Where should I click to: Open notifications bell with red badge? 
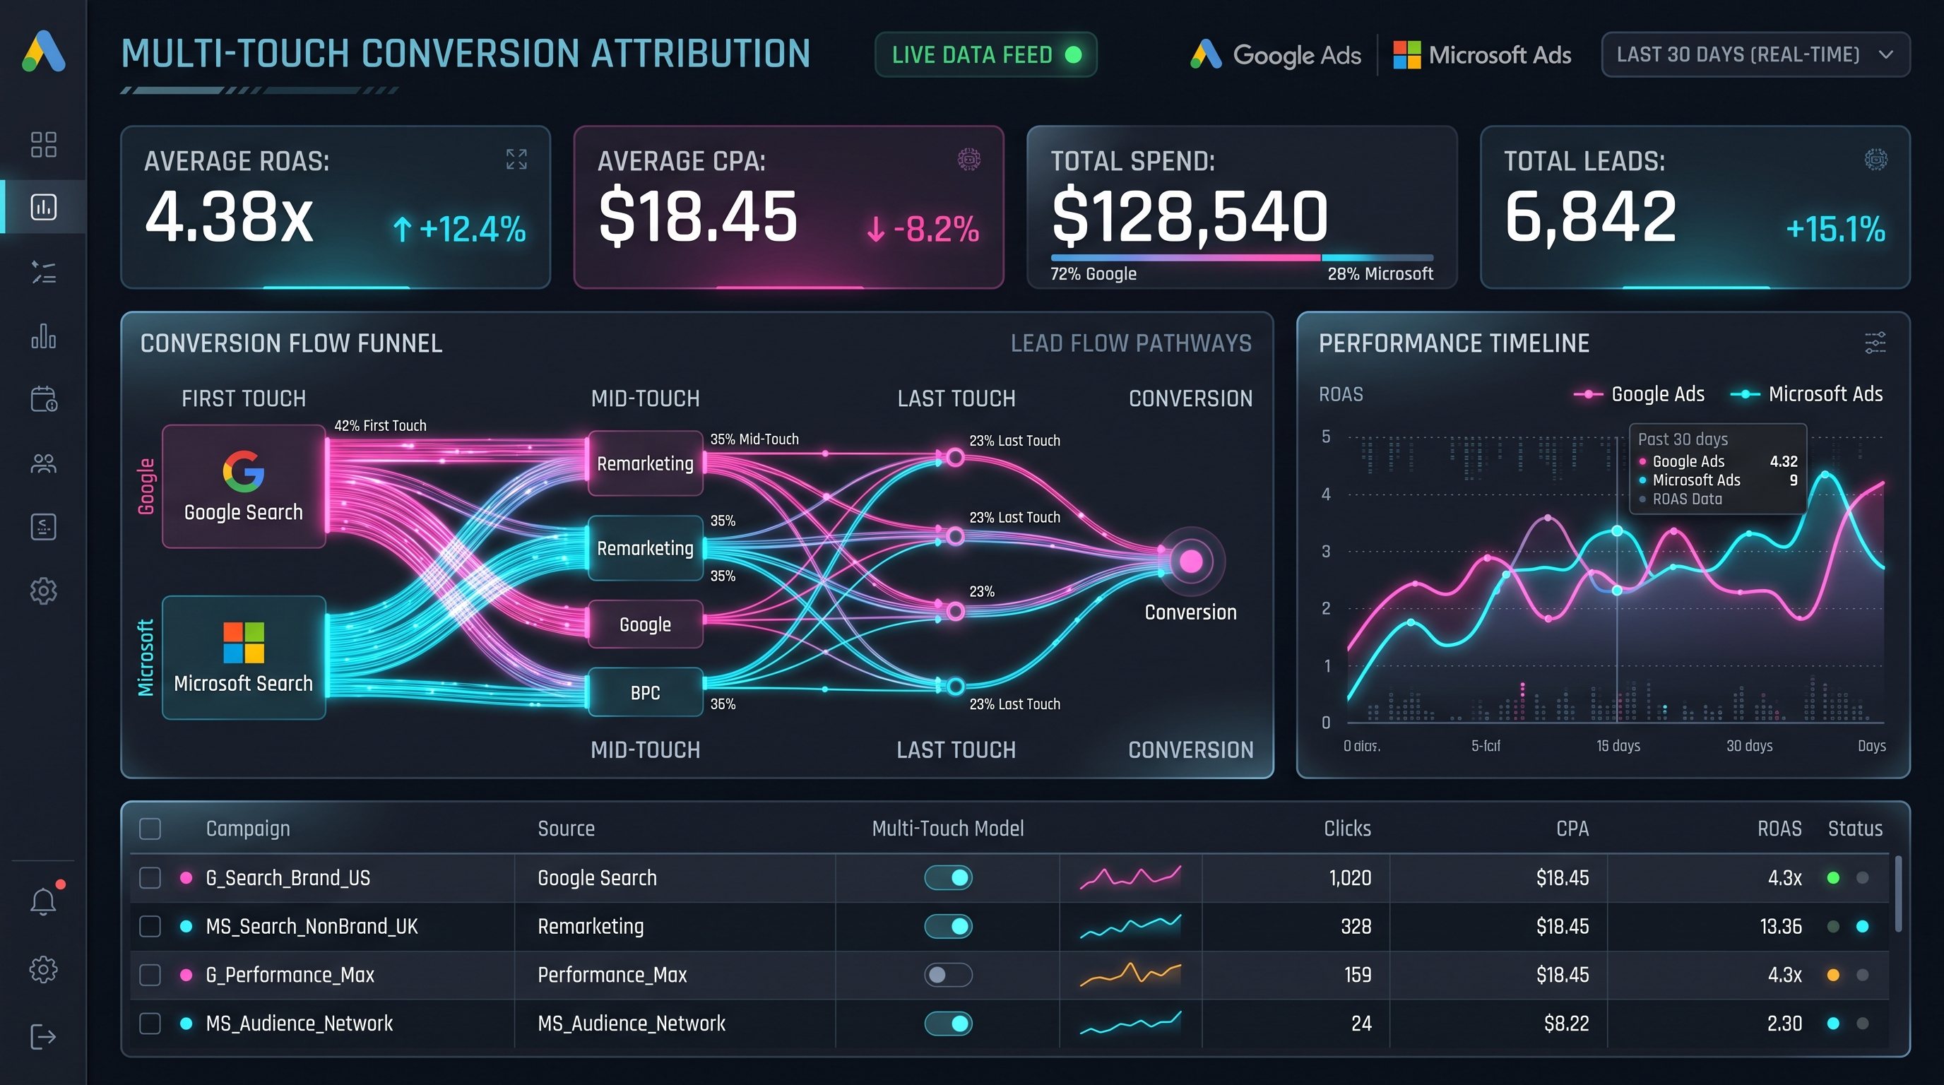point(44,901)
